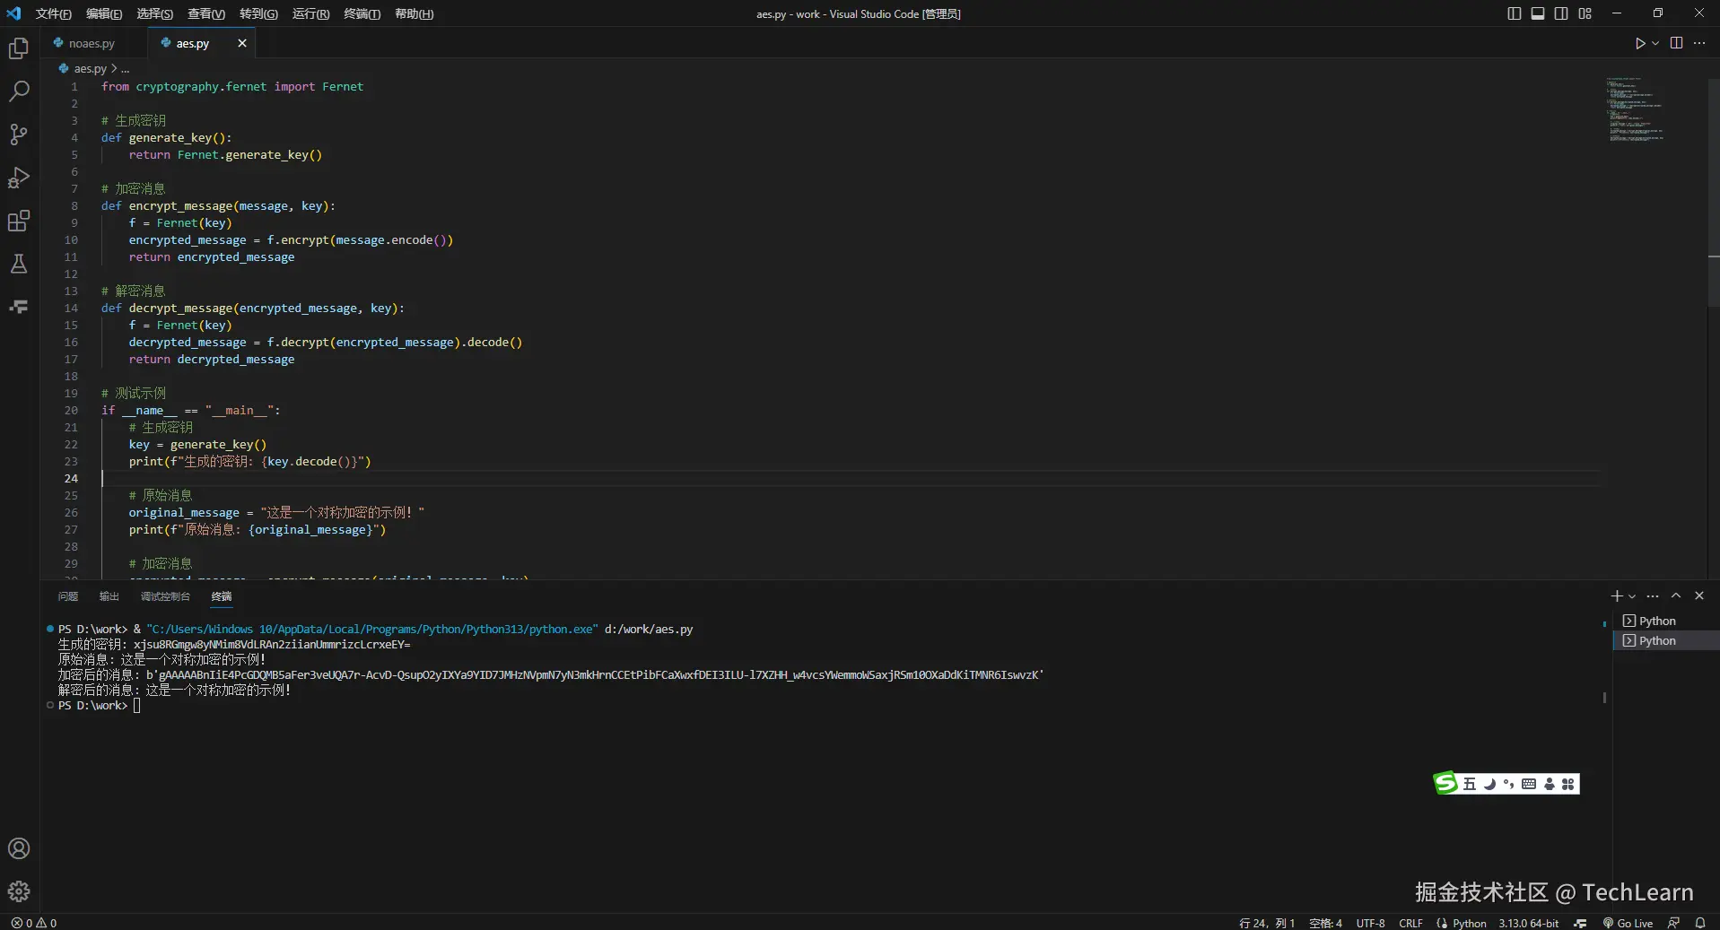
Task: Click the Python path link in terminal
Action: [372, 630]
